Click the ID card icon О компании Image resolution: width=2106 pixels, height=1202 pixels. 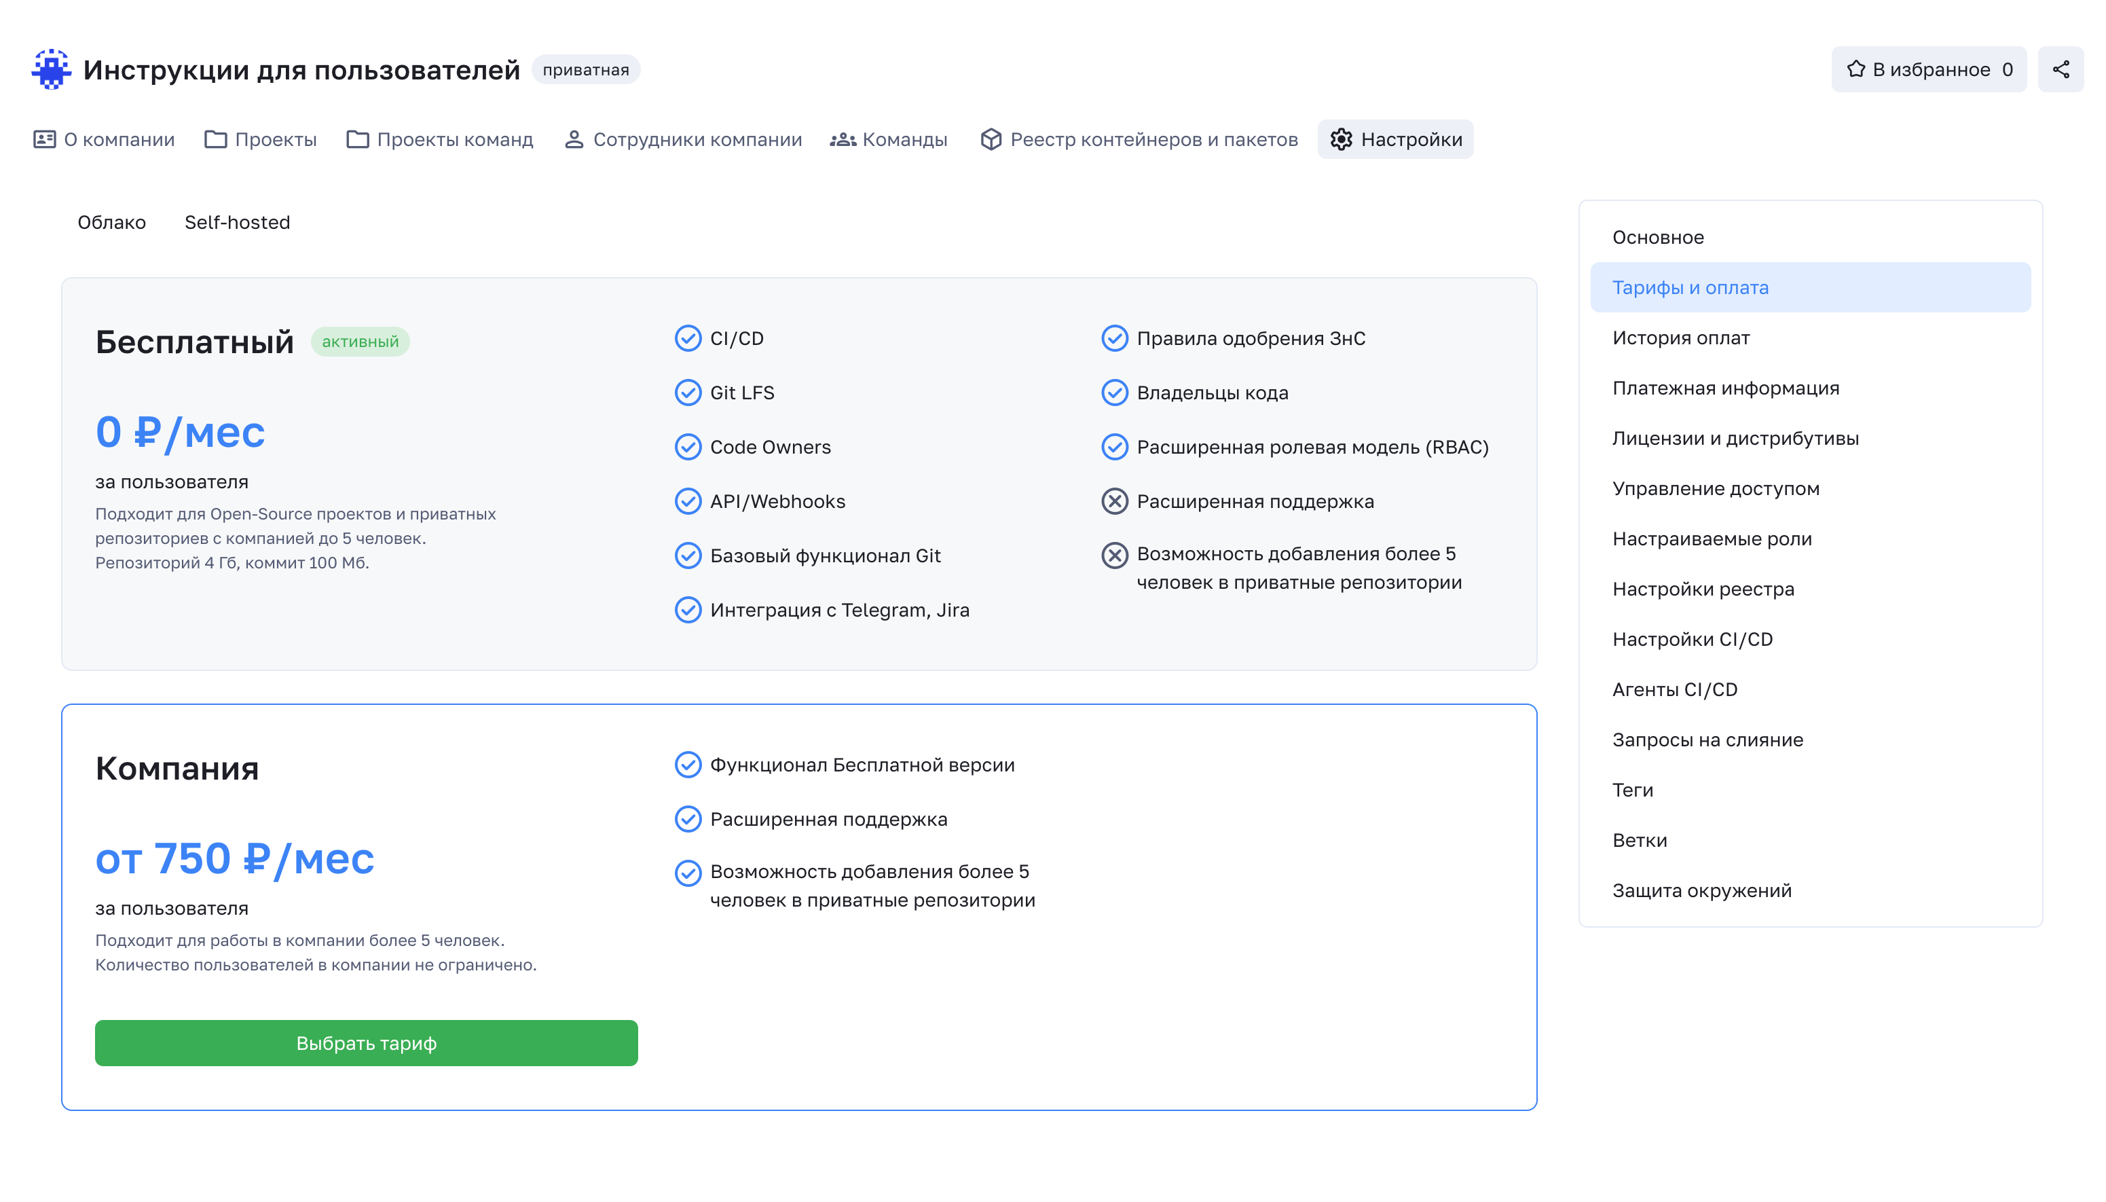point(45,139)
